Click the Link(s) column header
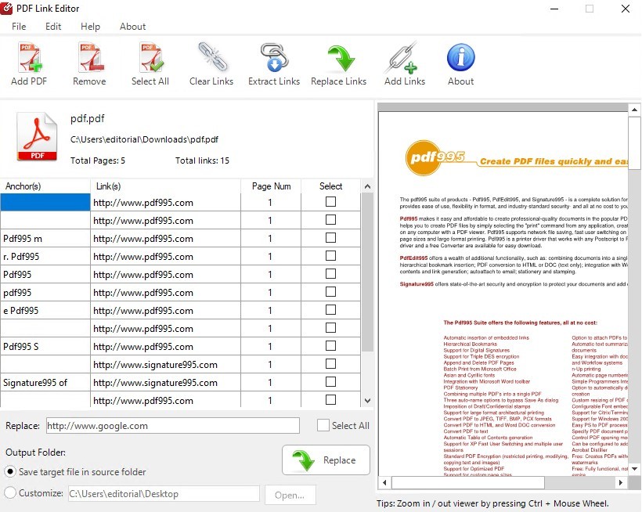The height and width of the screenshot is (512, 642). (x=165, y=186)
